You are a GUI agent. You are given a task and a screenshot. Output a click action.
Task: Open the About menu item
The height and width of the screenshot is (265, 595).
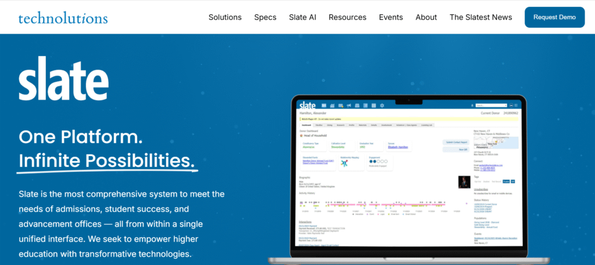(426, 17)
